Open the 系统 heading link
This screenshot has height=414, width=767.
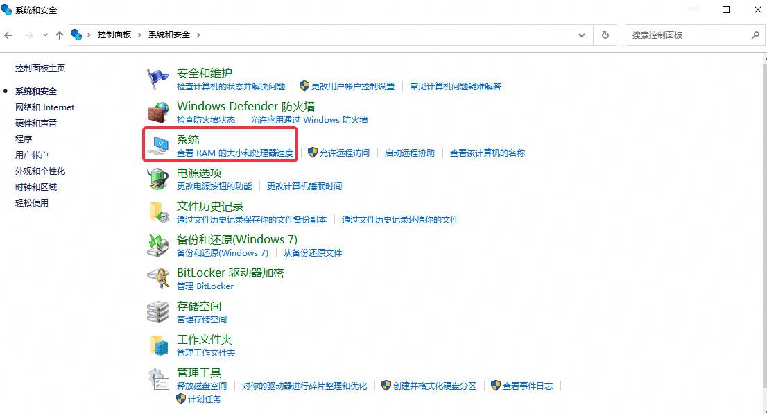point(188,139)
